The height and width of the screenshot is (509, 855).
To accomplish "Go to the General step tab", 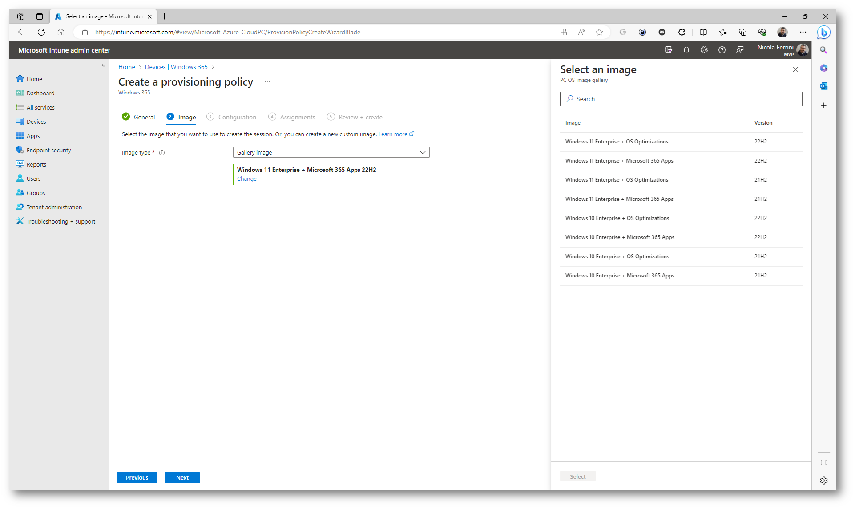I will click(x=138, y=117).
